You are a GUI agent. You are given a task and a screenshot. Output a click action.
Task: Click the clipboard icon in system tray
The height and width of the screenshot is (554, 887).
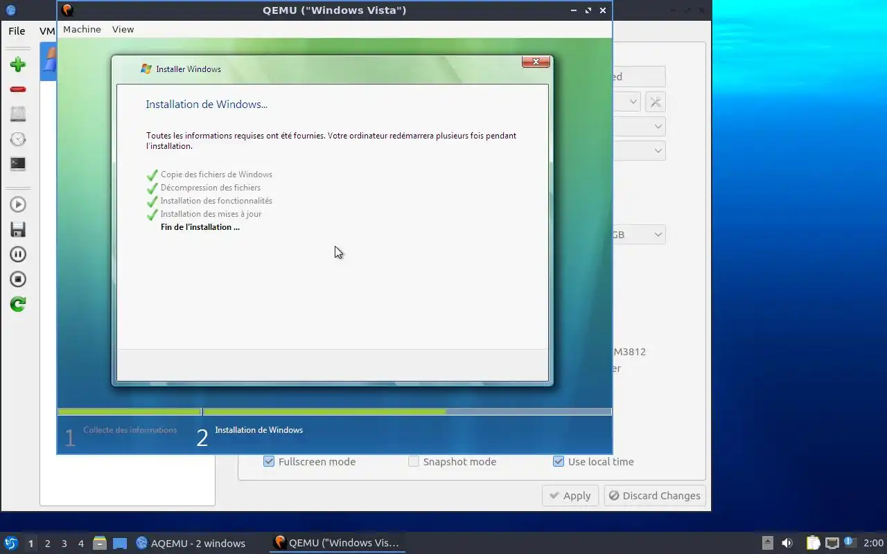[x=813, y=543]
